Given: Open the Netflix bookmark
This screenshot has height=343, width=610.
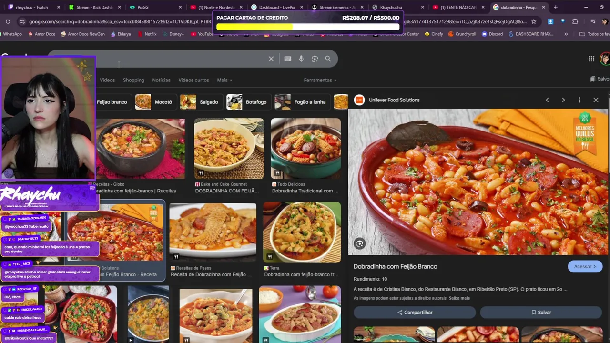Looking at the screenshot, I should pos(147,34).
